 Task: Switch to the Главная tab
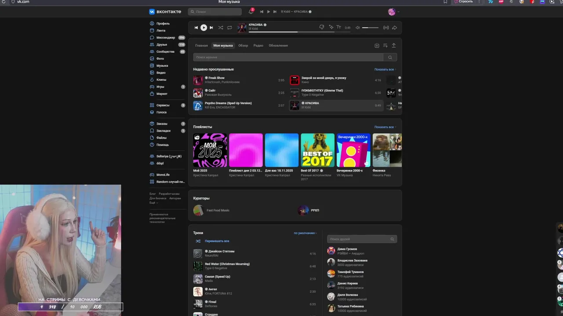tap(201, 46)
